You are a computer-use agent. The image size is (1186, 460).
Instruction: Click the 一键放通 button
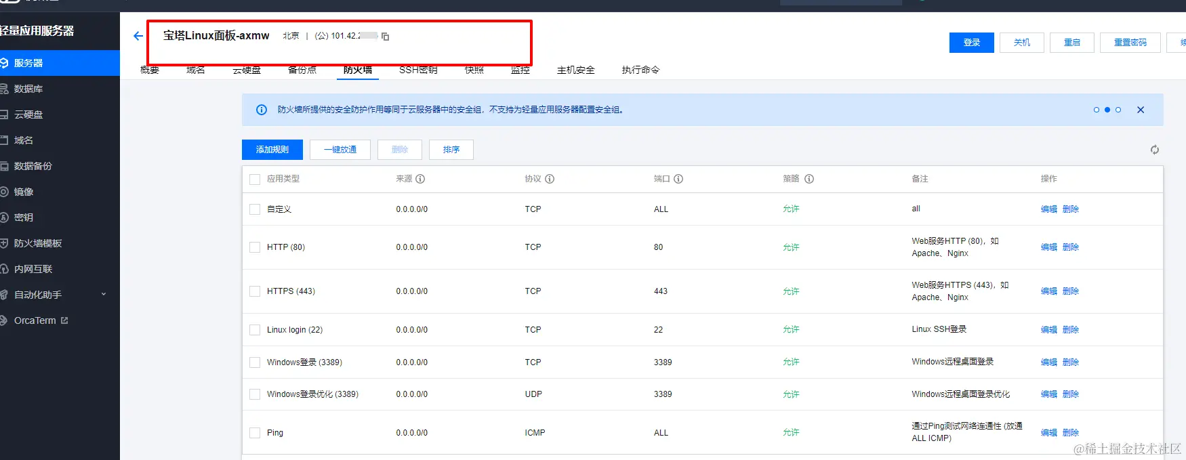click(x=340, y=150)
